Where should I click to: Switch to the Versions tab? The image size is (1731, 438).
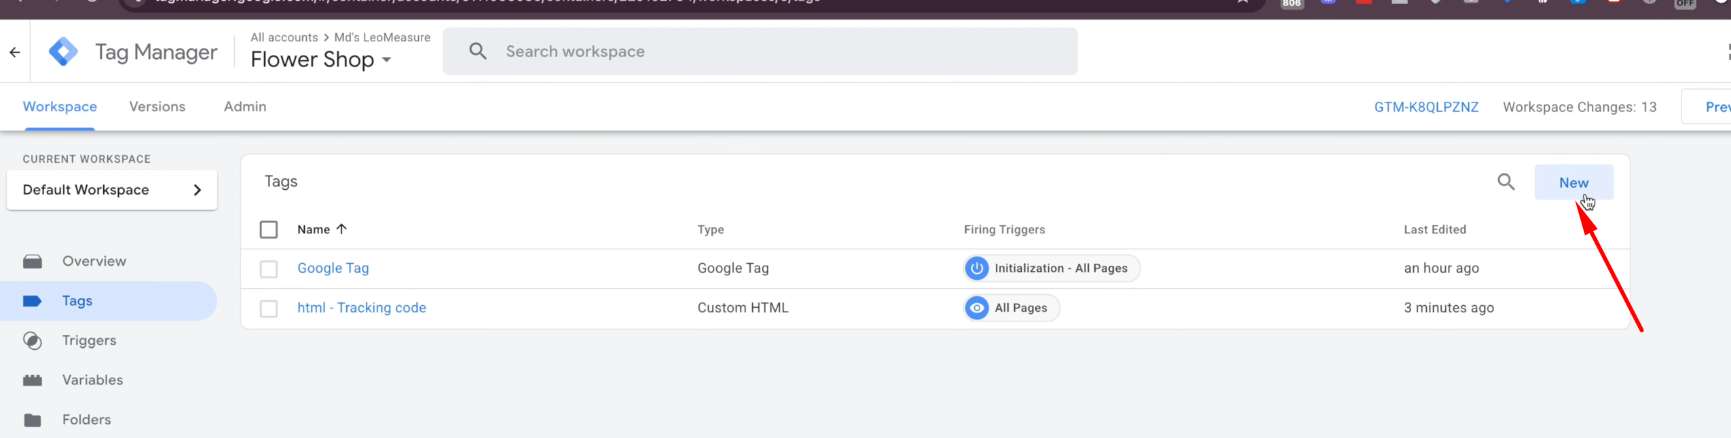tap(157, 106)
